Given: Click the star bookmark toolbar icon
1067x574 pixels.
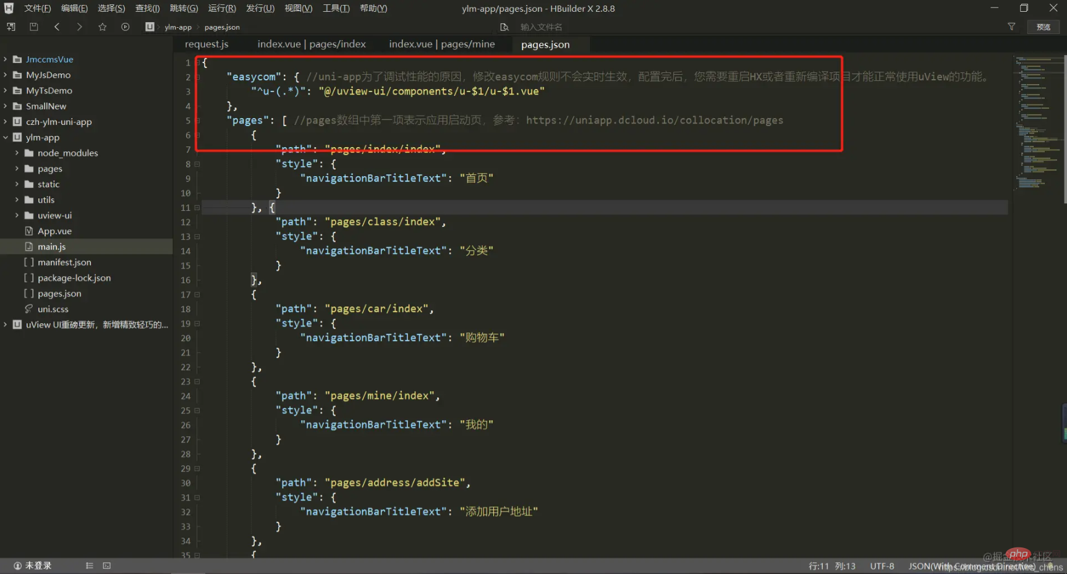Looking at the screenshot, I should [x=103, y=27].
